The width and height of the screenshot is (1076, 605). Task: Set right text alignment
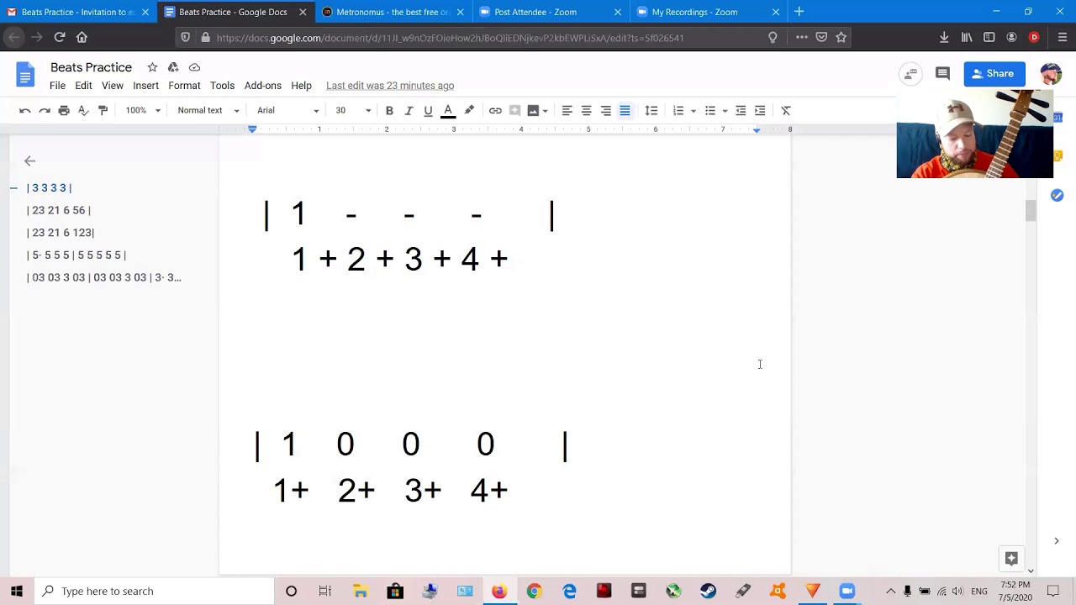[x=605, y=110]
